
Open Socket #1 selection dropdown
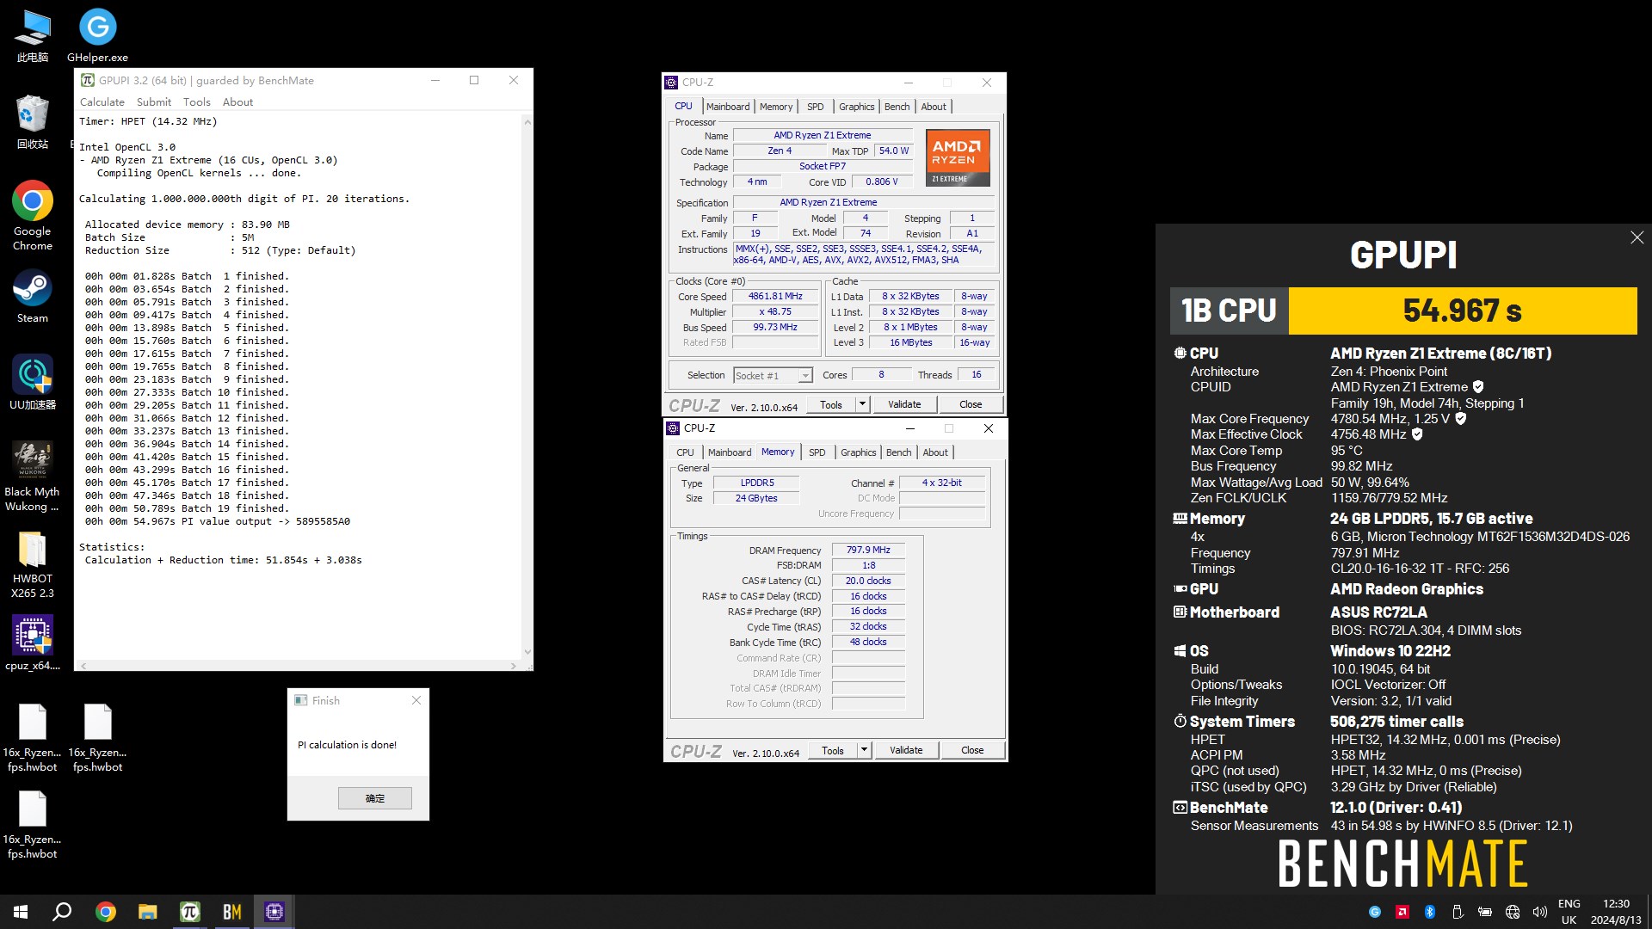772,376
